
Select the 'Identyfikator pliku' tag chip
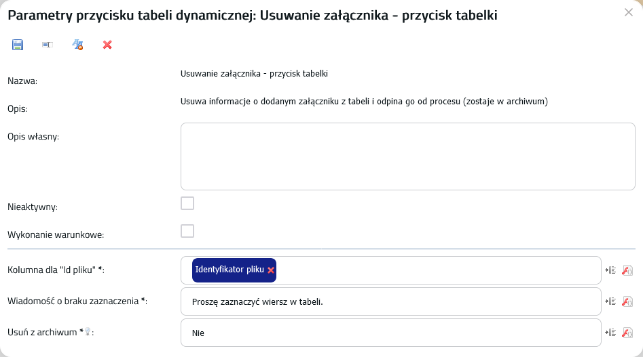coord(229,270)
